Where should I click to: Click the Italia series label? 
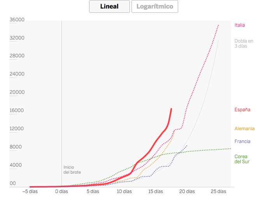240,25
